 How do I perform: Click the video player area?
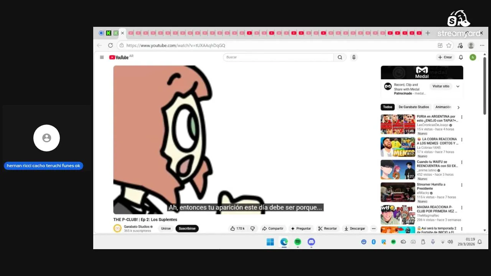point(246,140)
